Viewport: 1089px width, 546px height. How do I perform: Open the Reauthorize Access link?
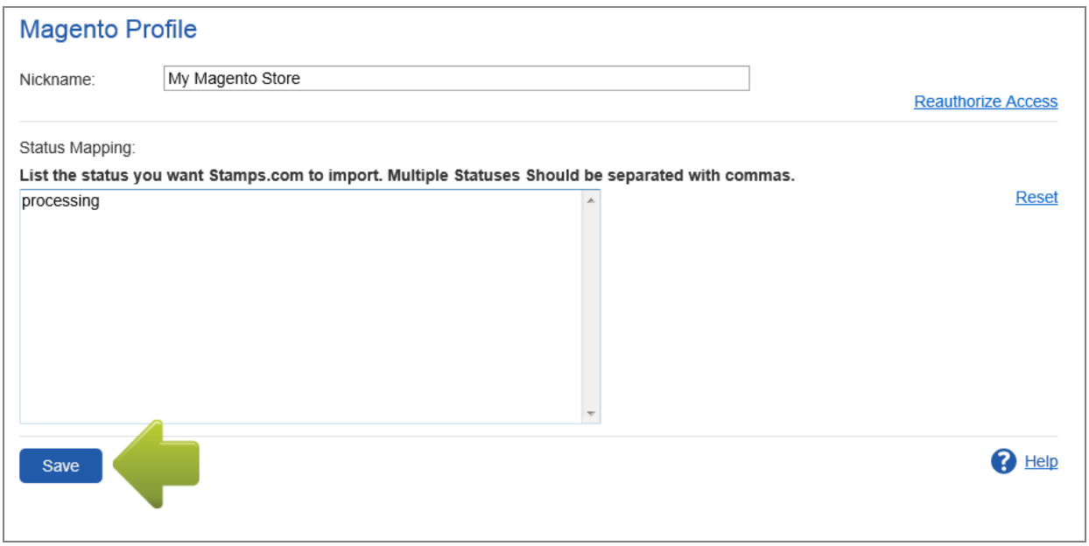tap(986, 101)
